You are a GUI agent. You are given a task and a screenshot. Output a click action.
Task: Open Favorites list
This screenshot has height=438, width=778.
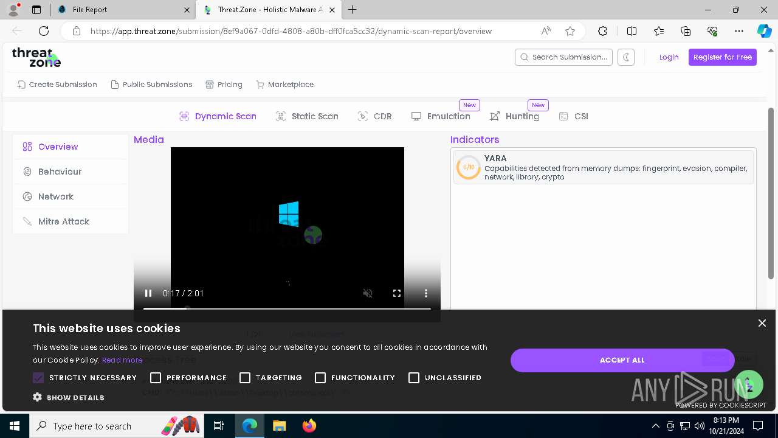click(659, 31)
